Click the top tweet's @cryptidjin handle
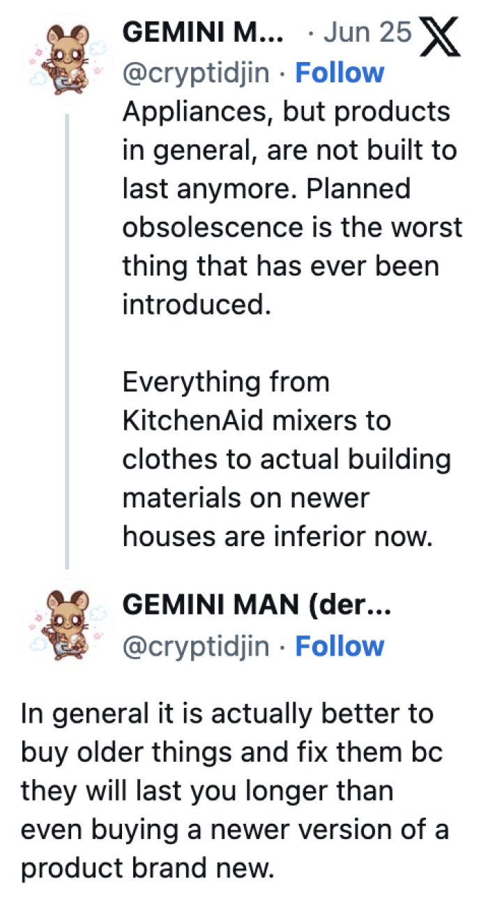 pos(196,73)
